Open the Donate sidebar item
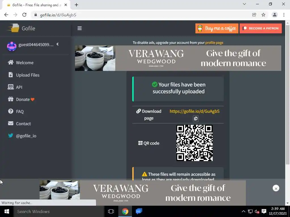290x217 pixels. tap(21, 99)
